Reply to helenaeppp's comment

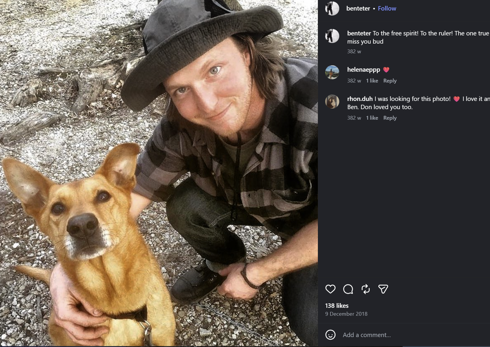coord(390,81)
